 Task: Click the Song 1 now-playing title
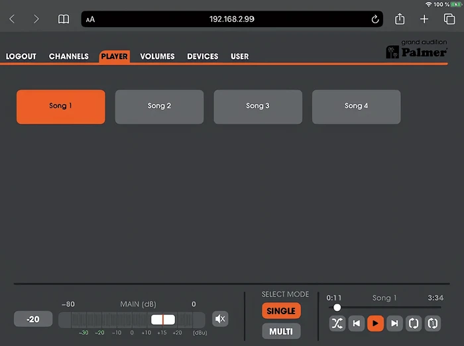(384, 298)
